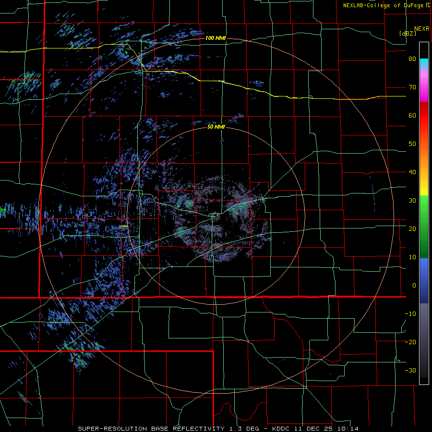Click the 50 dBZ scale value
432x432 pixels.
(x=412, y=144)
